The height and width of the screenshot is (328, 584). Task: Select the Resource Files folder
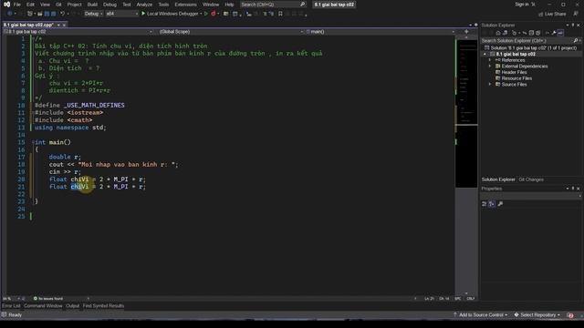click(516, 78)
